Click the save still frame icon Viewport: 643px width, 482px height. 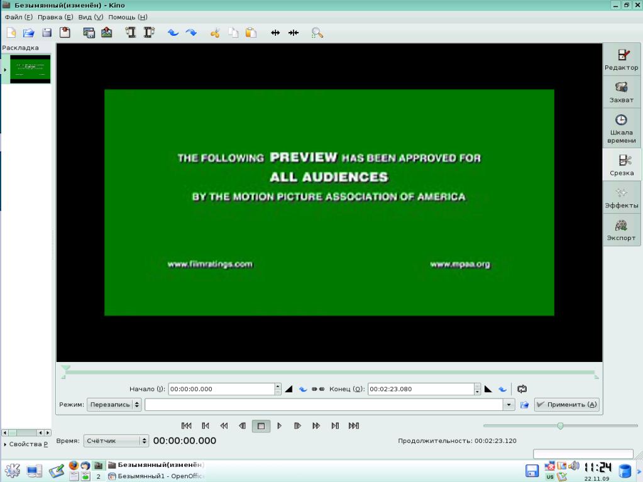tap(89, 33)
